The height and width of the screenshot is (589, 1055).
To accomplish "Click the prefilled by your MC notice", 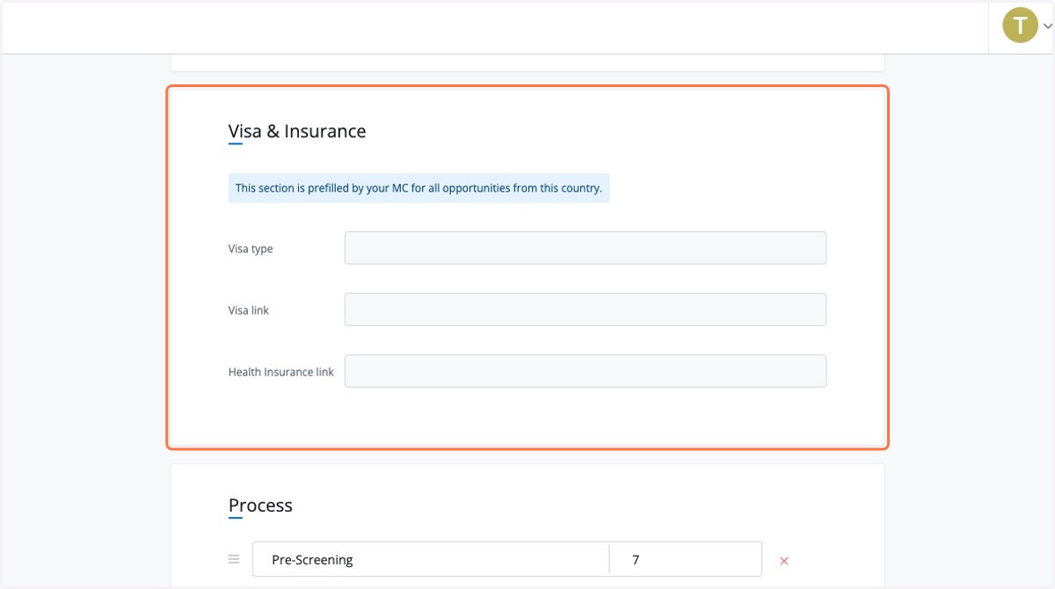I will [418, 188].
